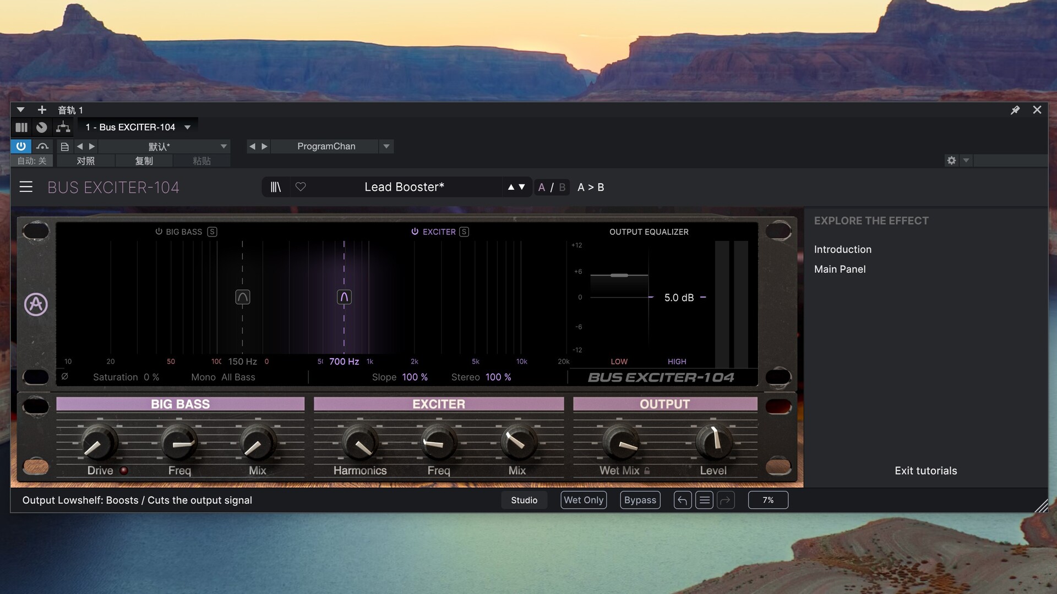Viewport: 1057px width, 594px height.
Task: Click the host automation curve icon
Action: pos(42,146)
